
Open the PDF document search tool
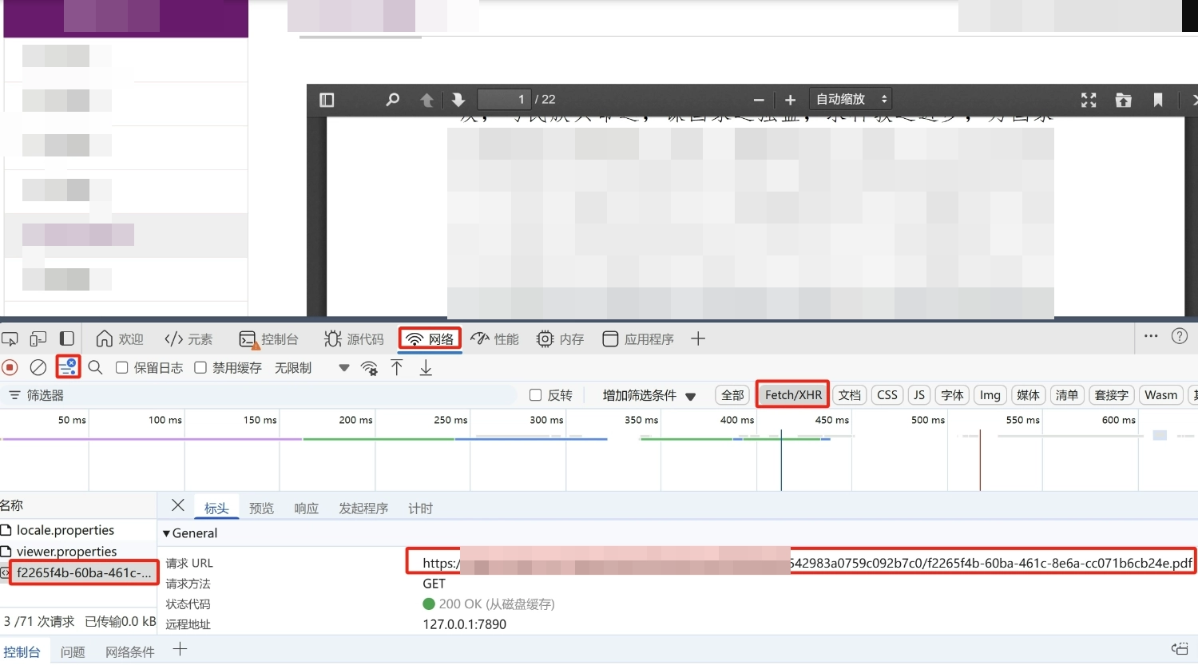coord(392,99)
